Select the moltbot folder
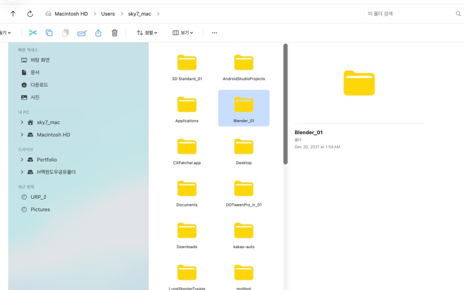 click(x=244, y=277)
